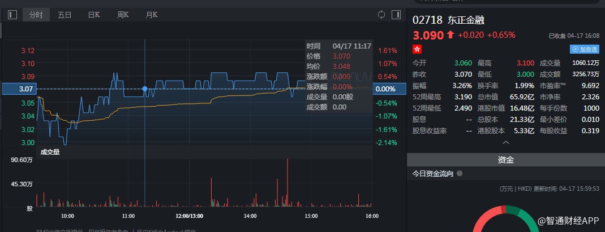Add stock via 加自选 button
Image resolution: width=605 pixels, height=232 pixels.
[585, 49]
